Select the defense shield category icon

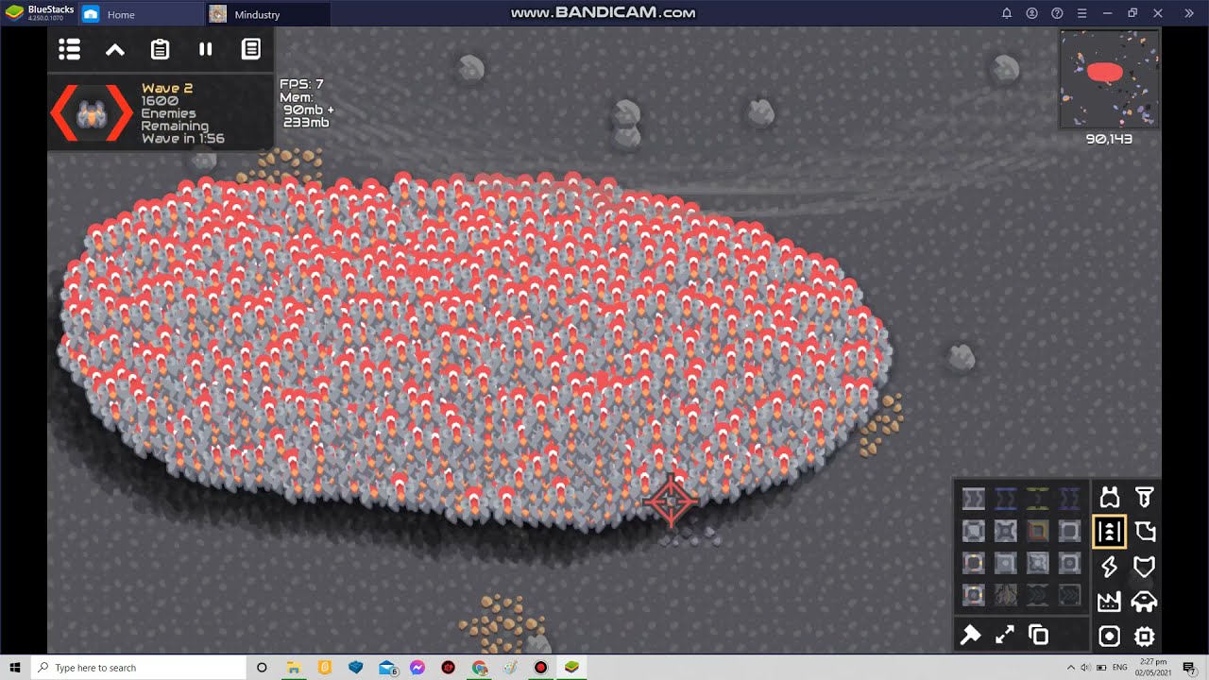(1145, 567)
